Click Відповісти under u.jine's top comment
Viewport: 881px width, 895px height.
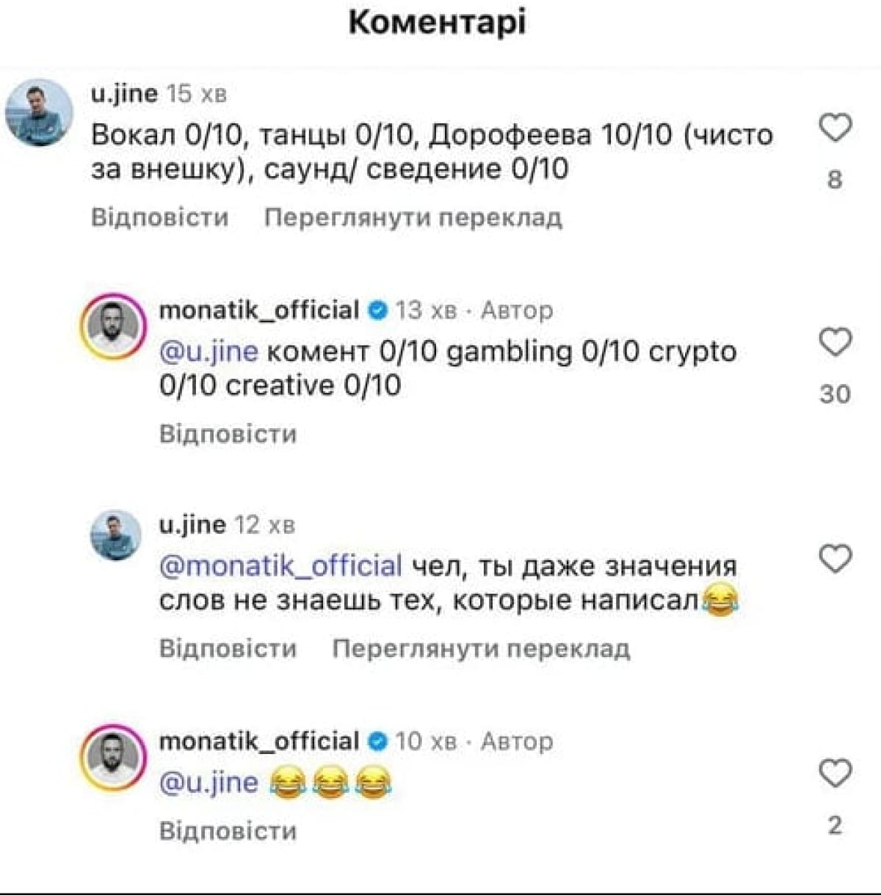tap(160, 217)
